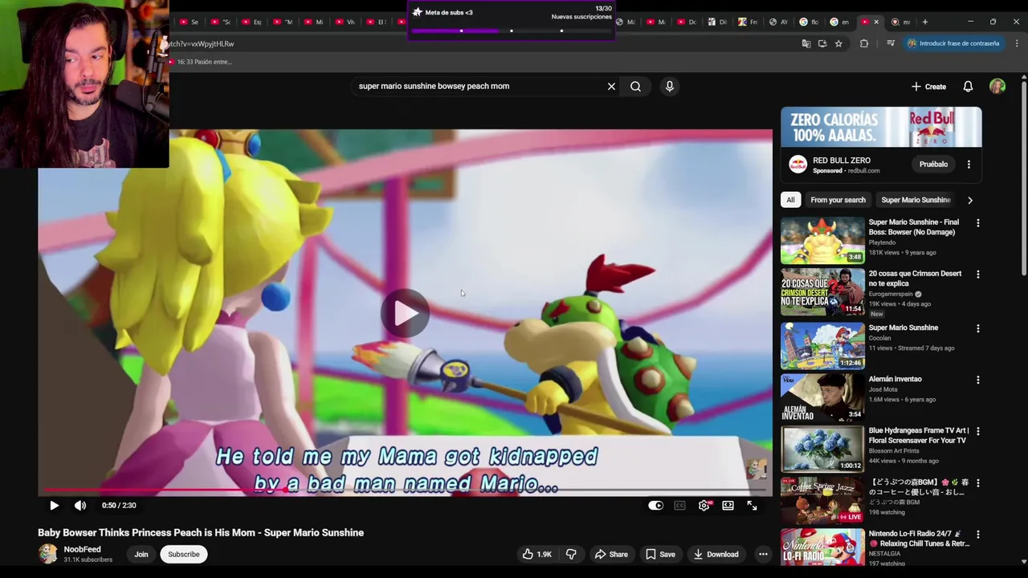
Task: Click Introducir frase de contraseña button
Action: coord(953,43)
